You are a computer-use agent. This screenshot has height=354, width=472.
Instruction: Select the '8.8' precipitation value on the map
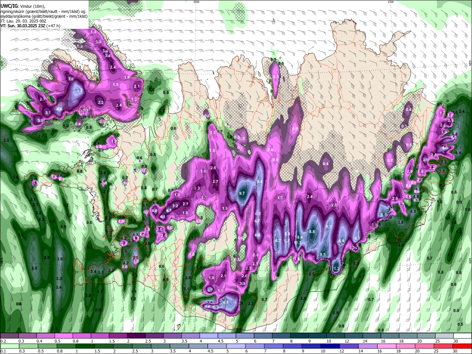click(x=312, y=232)
